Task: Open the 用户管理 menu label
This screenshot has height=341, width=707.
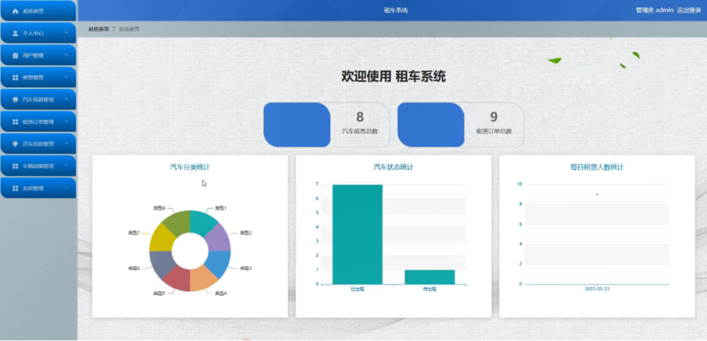Action: (x=33, y=55)
